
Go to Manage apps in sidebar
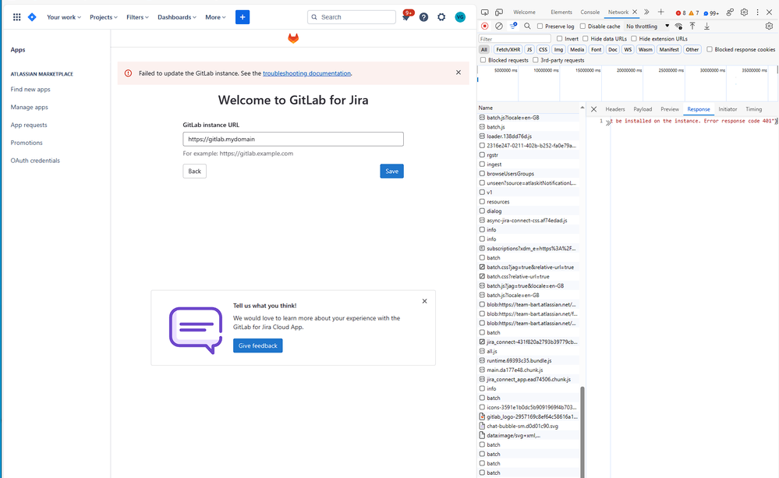click(x=30, y=107)
